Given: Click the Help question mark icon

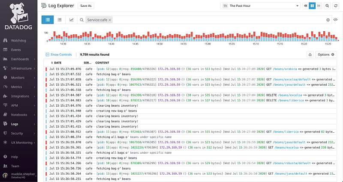Looking at the screenshot, I should tap(5, 157).
